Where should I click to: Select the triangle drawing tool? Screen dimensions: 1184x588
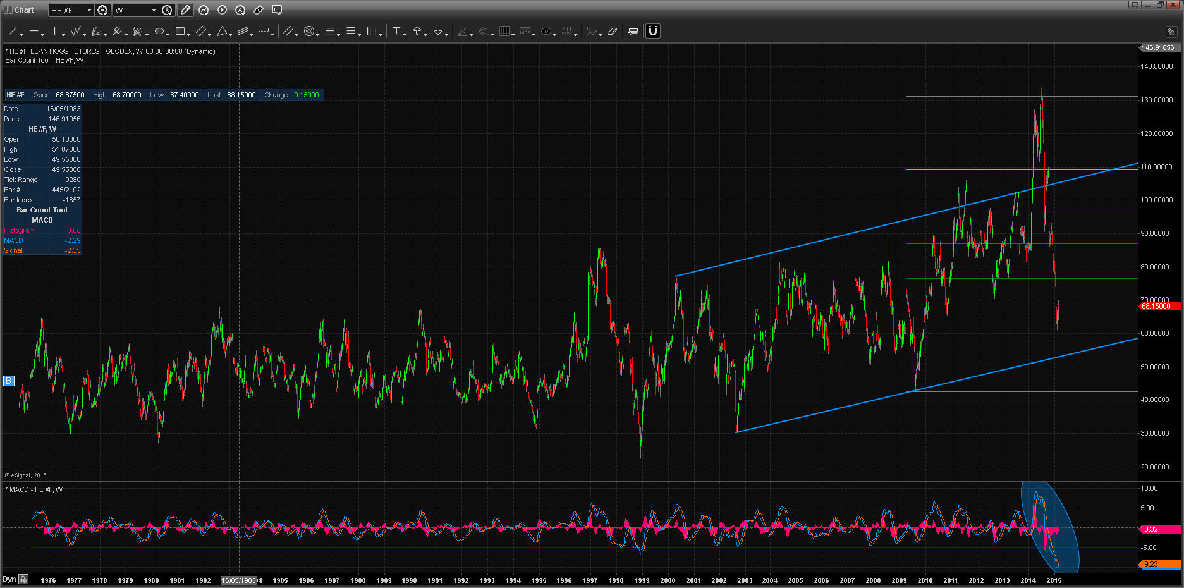(x=222, y=31)
